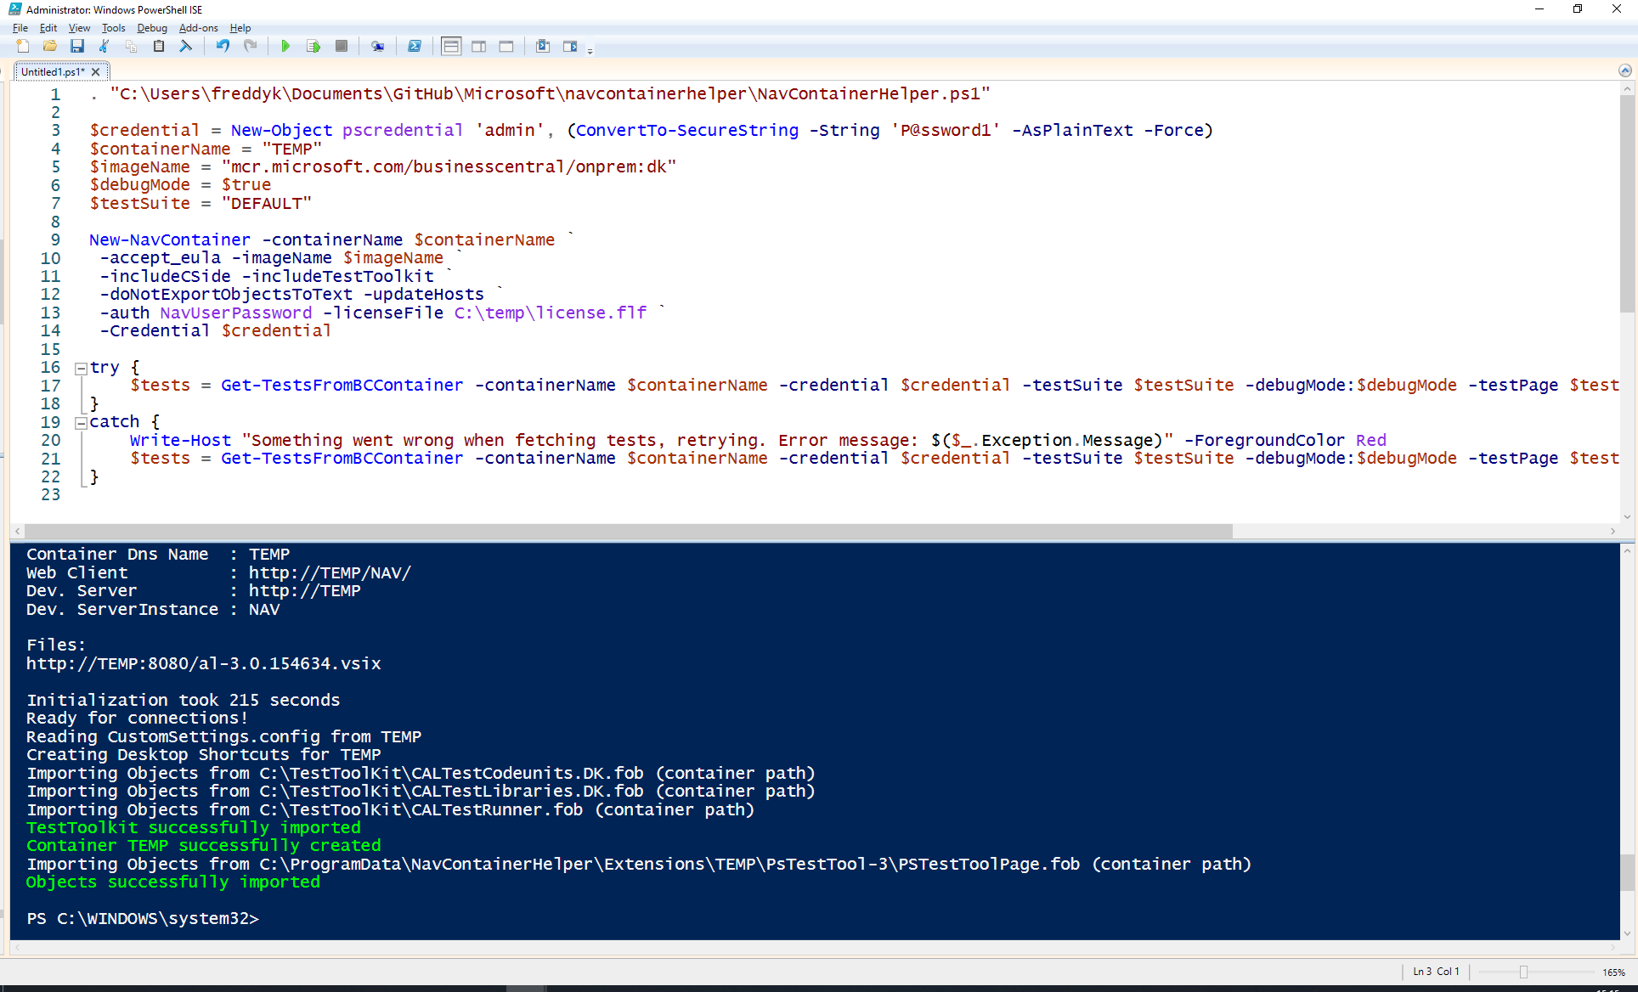Click the mcr.microsoft.com image name string

click(449, 167)
